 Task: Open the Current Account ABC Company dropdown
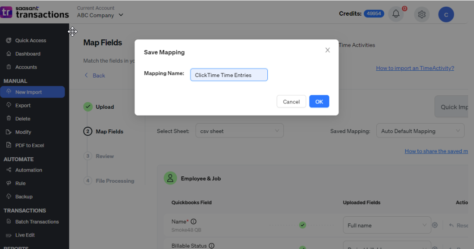[x=100, y=15]
